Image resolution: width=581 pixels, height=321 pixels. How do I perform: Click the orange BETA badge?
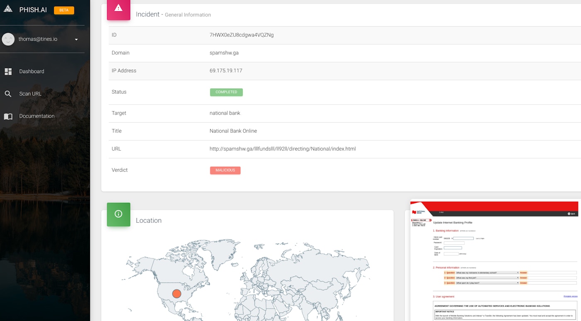coord(64,10)
